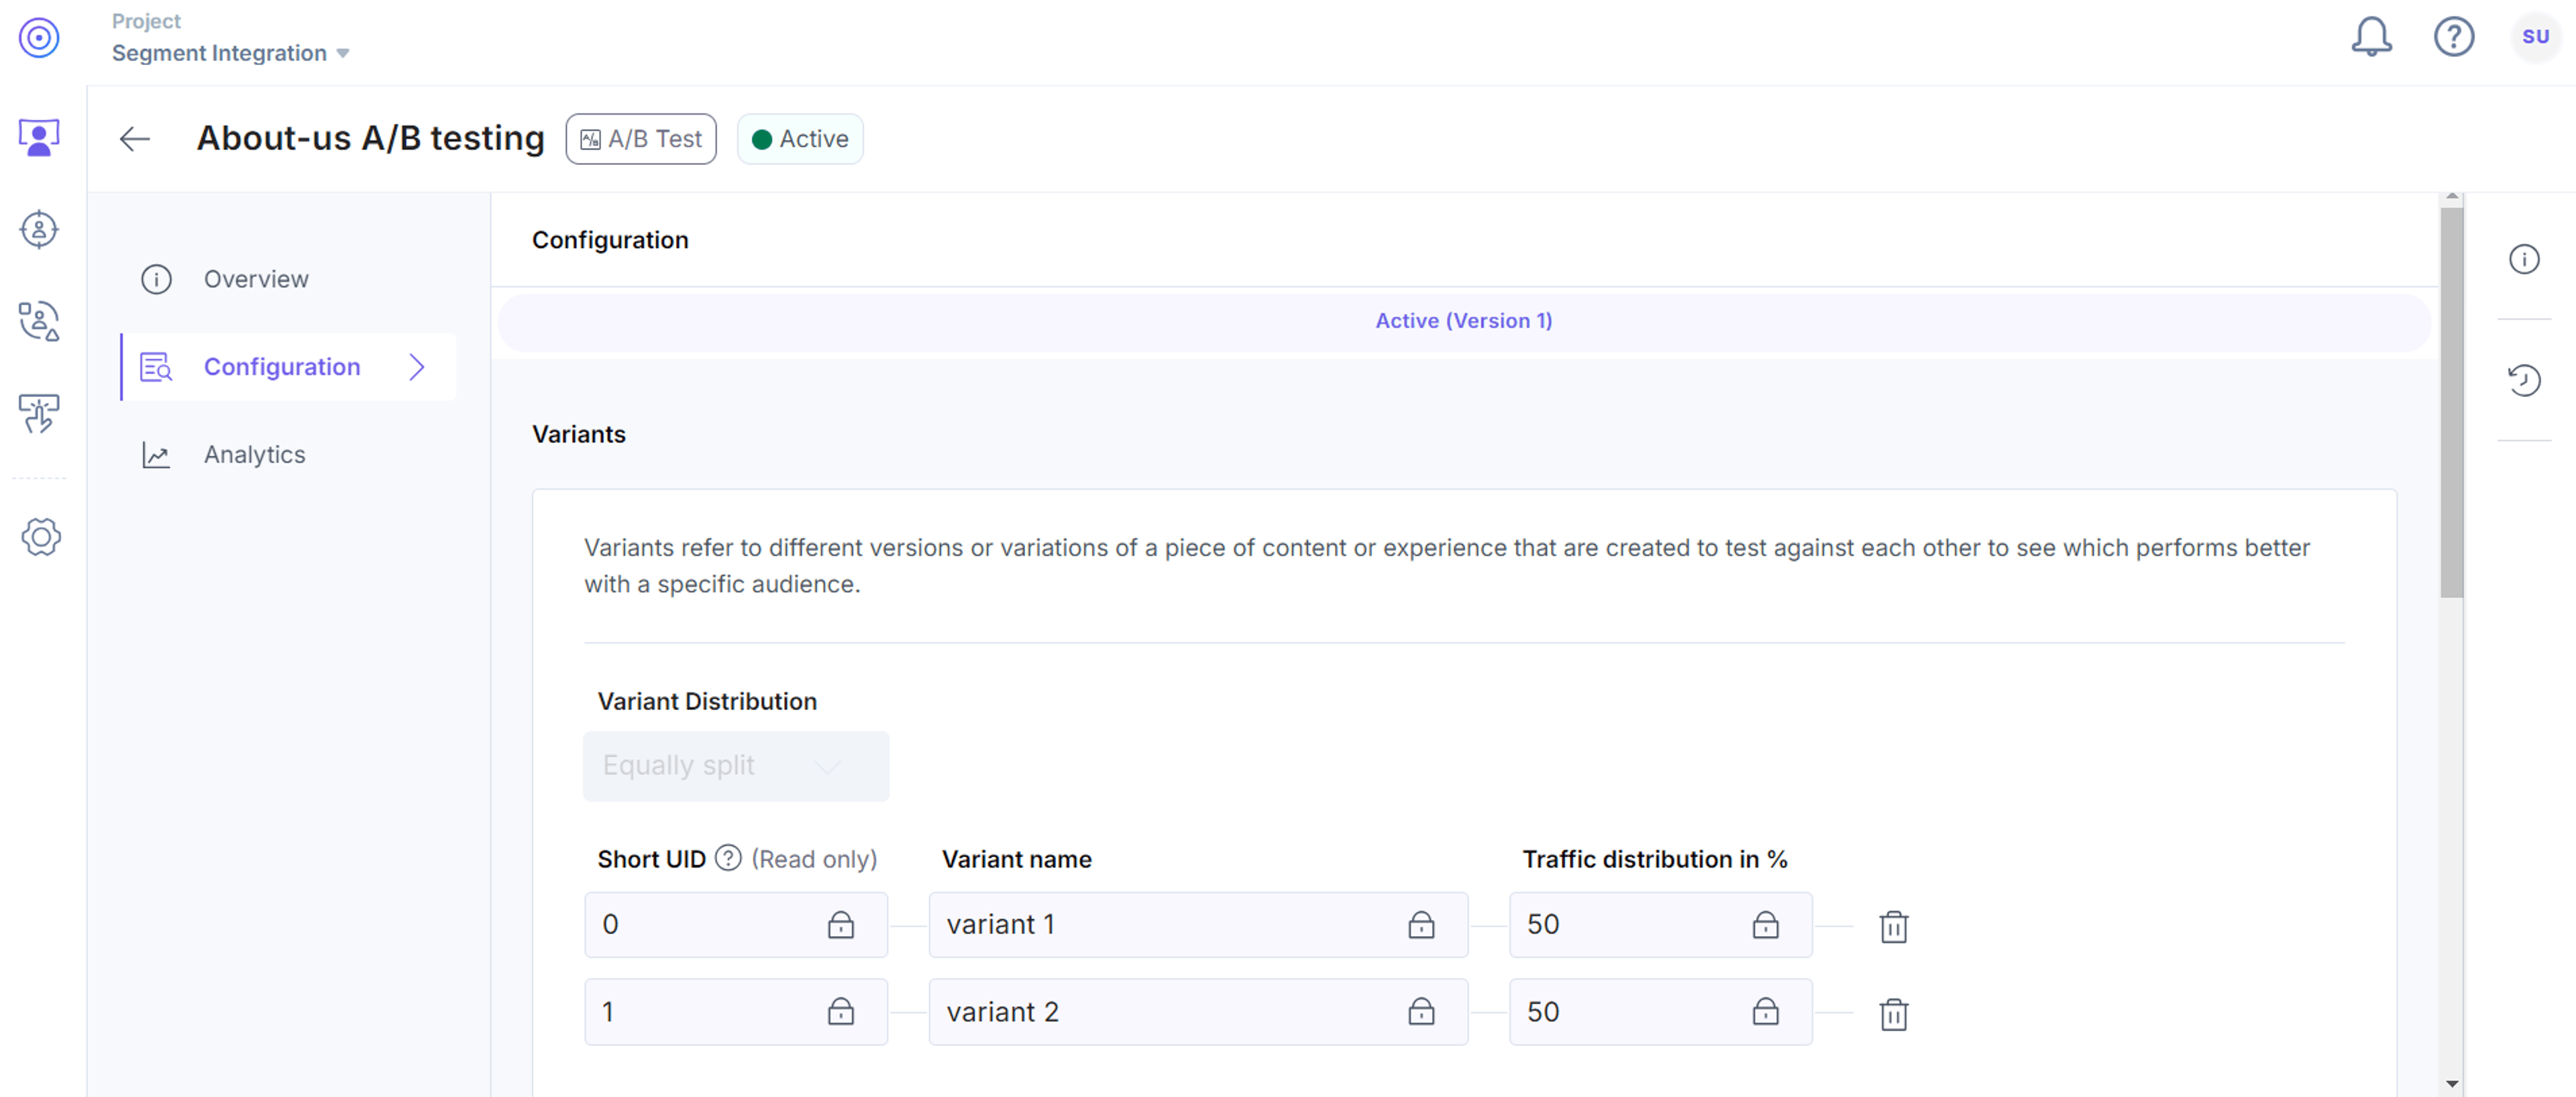Open the user groups shapes icon in rail
The width and height of the screenshot is (2576, 1097).
click(x=39, y=321)
